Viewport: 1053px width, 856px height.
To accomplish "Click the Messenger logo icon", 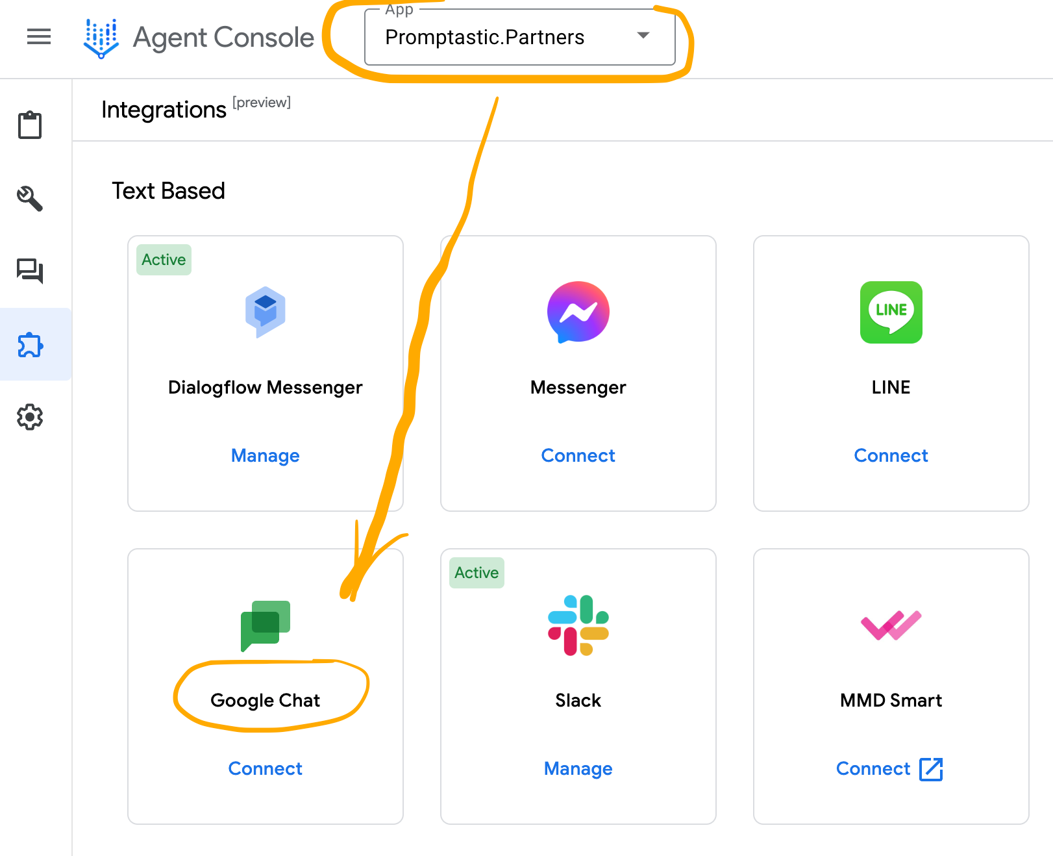I will pos(578,312).
